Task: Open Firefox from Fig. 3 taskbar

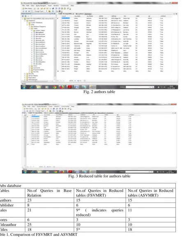Action: pyautogui.click(x=62, y=172)
